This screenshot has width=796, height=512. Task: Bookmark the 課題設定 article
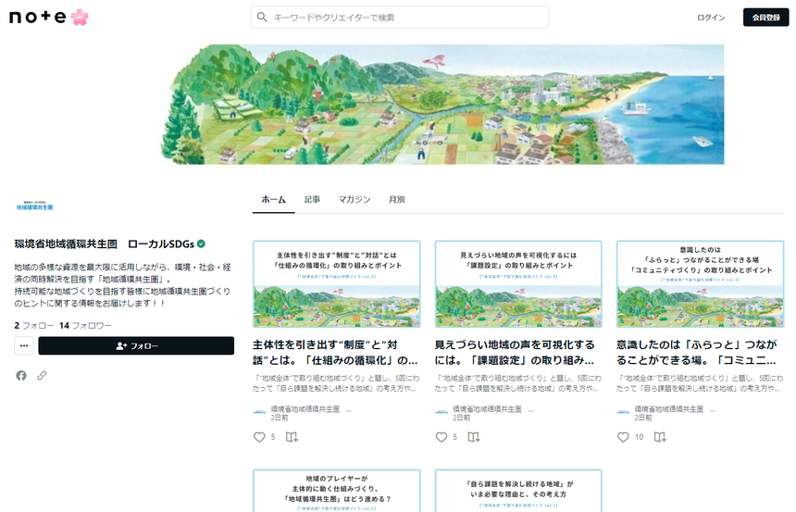click(x=473, y=437)
